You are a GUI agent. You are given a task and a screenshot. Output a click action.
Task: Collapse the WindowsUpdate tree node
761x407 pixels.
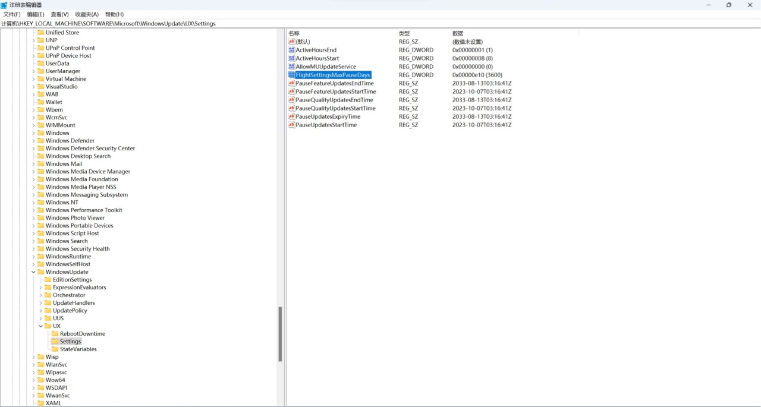pos(33,272)
